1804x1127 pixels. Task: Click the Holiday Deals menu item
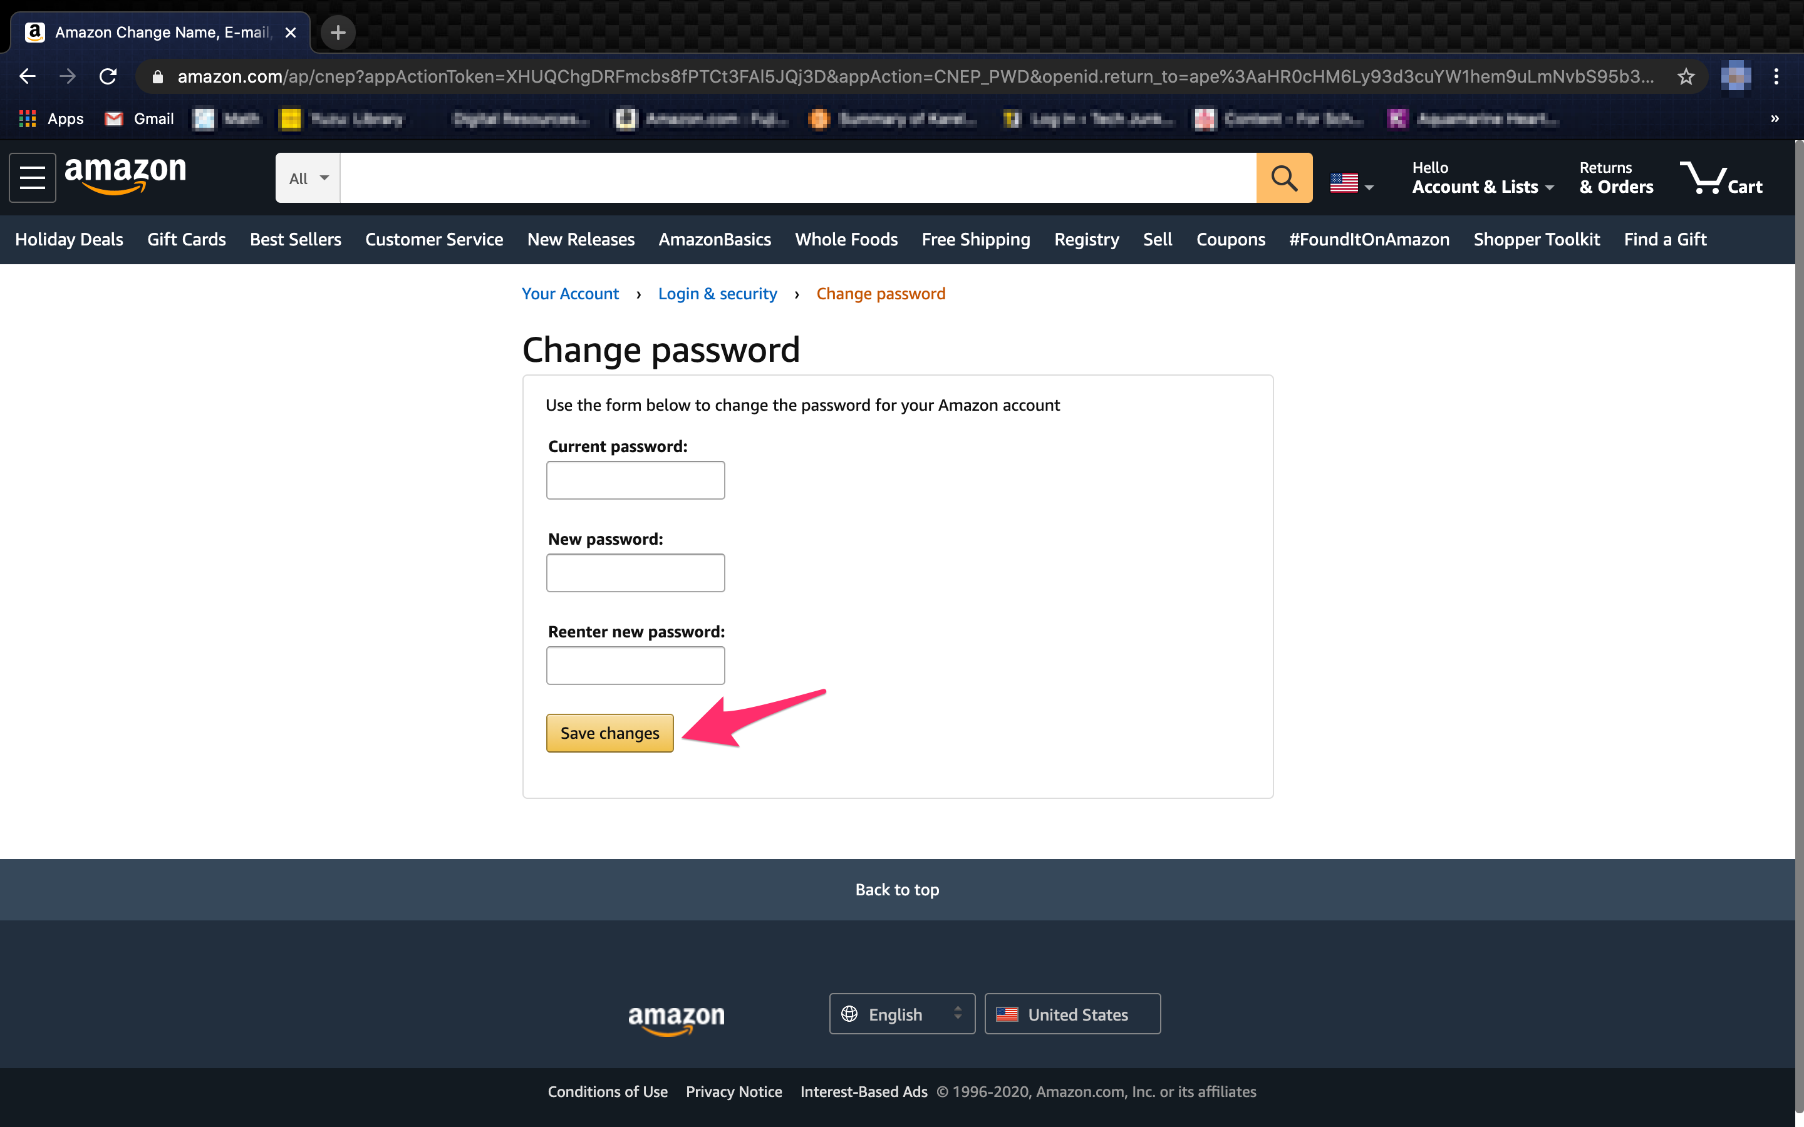click(69, 239)
